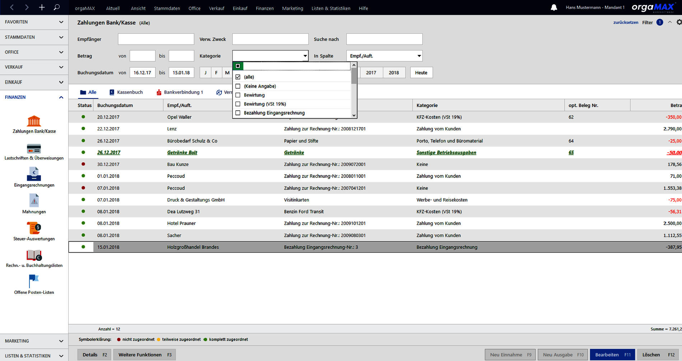Open Lastschriften & Überweisungen icon
This screenshot has height=361, width=682.
coord(34,148)
